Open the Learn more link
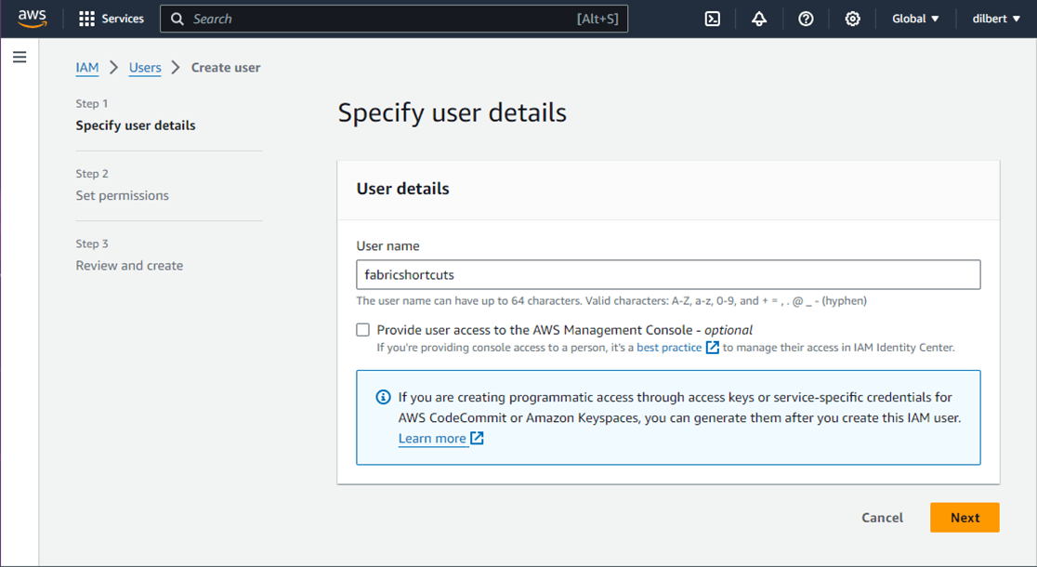This screenshot has height=567, width=1037. tap(432, 439)
